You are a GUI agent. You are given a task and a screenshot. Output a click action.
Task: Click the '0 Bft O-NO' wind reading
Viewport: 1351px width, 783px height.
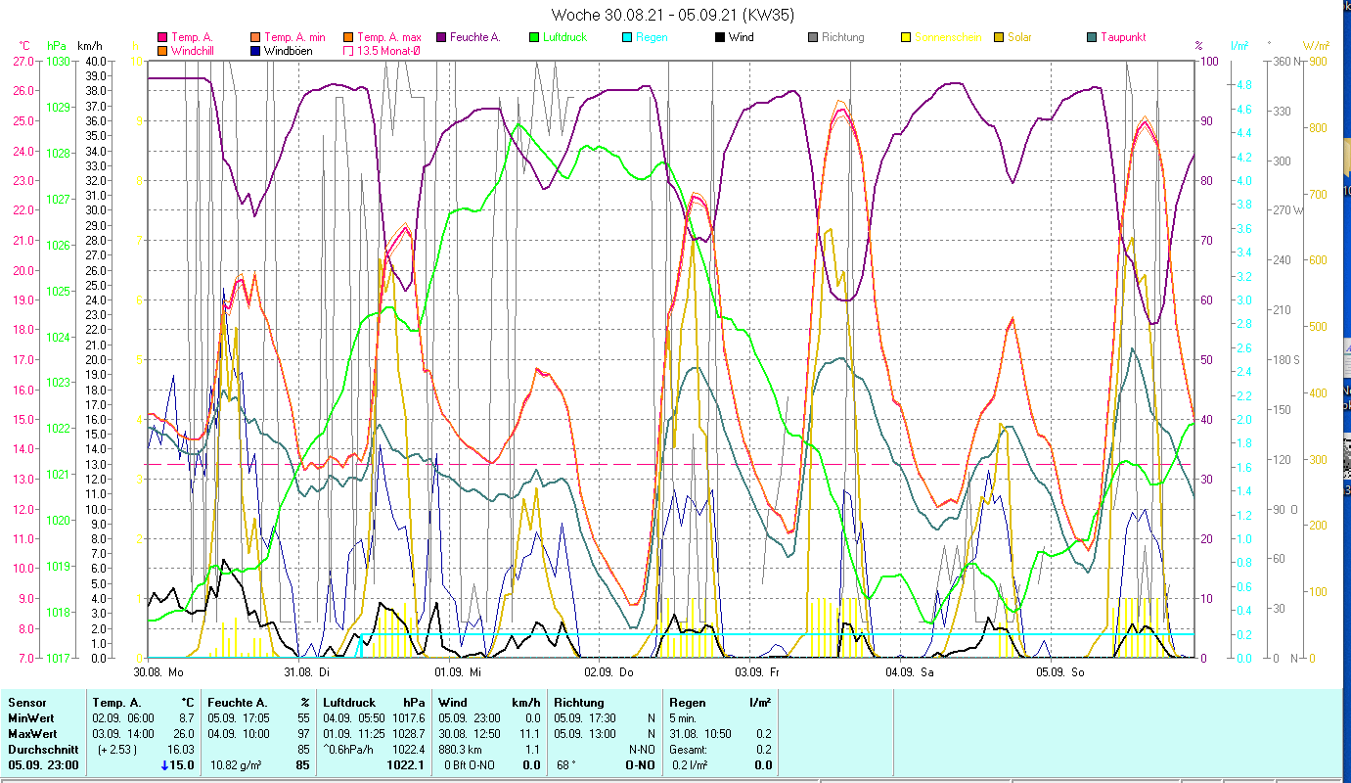pos(472,765)
